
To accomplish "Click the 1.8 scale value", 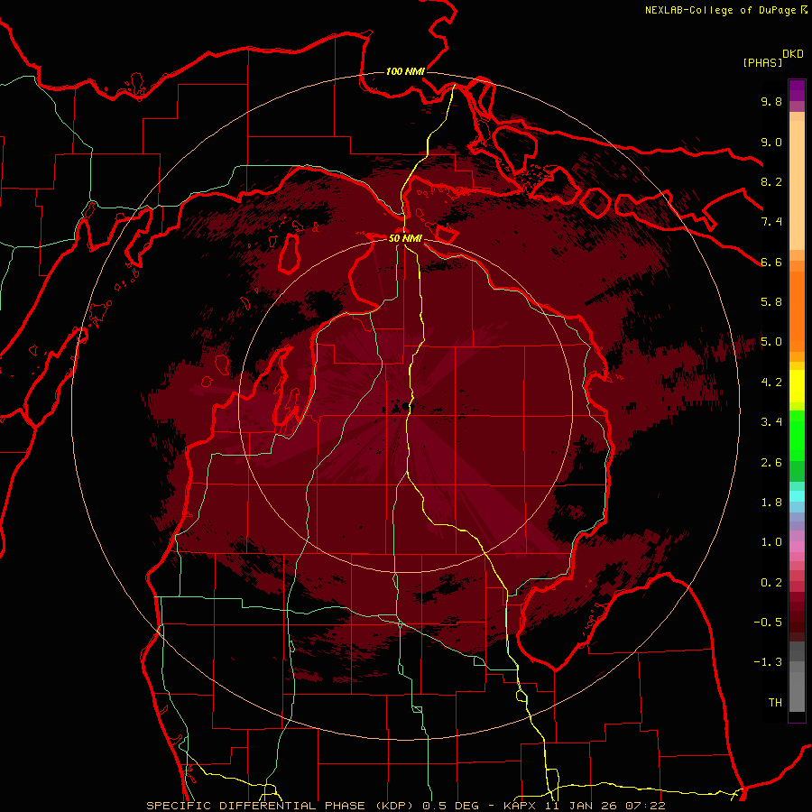I will (771, 503).
